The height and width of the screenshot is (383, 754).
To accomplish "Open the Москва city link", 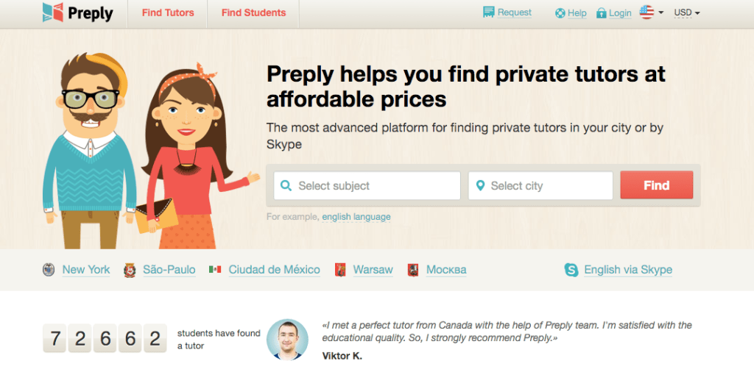I will click(x=446, y=270).
